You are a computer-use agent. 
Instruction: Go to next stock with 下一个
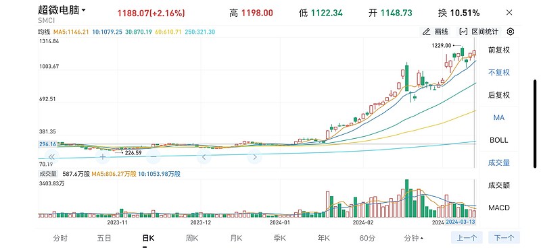(x=504, y=238)
